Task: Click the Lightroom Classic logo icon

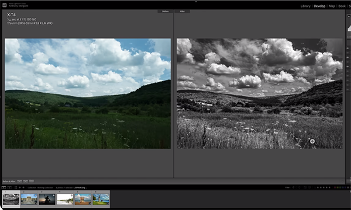Action: (4, 5)
